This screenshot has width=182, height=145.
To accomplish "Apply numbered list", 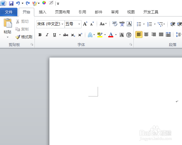I will tap(150, 24).
